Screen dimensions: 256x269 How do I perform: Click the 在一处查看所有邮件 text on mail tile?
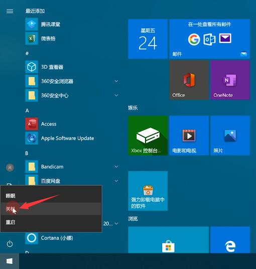point(209,24)
